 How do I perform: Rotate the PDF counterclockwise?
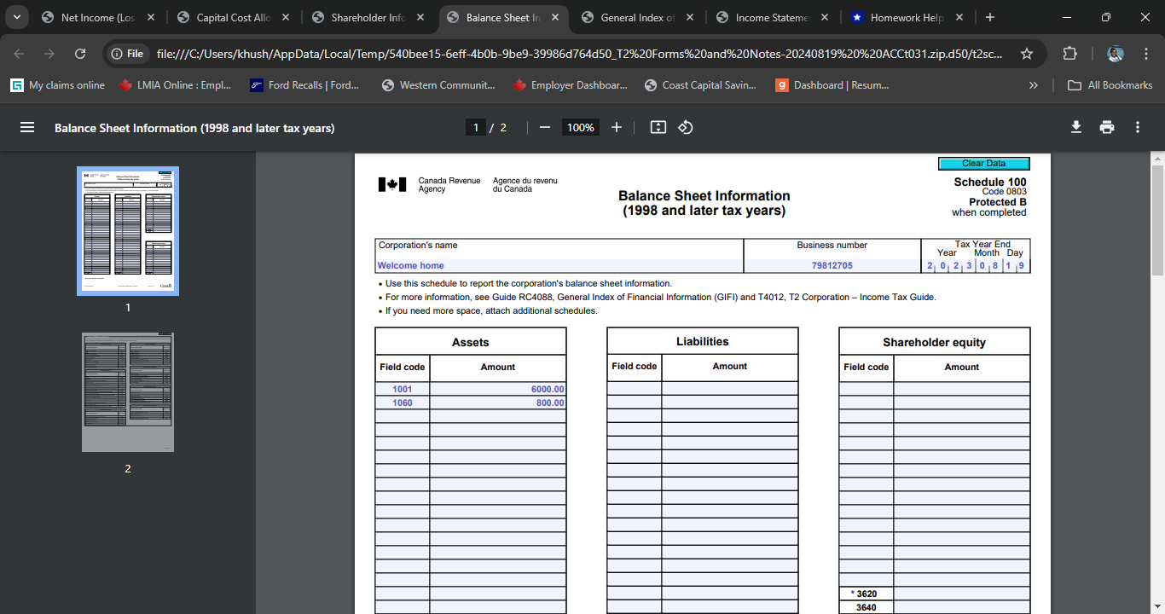686,127
